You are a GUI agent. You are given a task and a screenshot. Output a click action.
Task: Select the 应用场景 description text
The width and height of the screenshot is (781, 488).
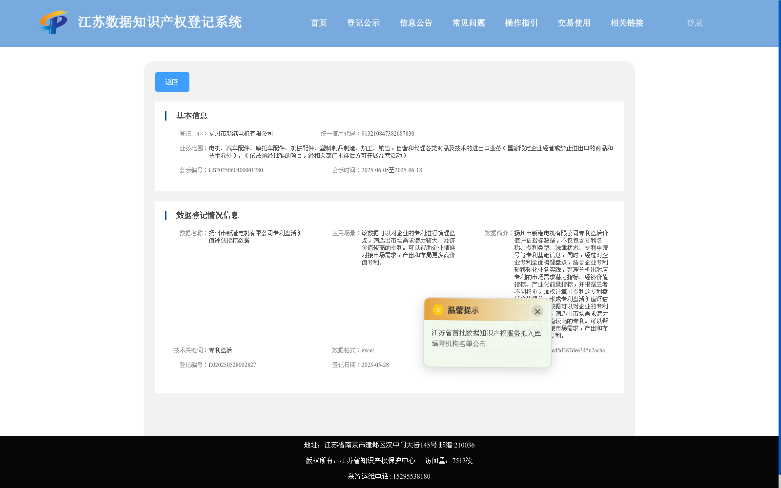click(x=408, y=248)
